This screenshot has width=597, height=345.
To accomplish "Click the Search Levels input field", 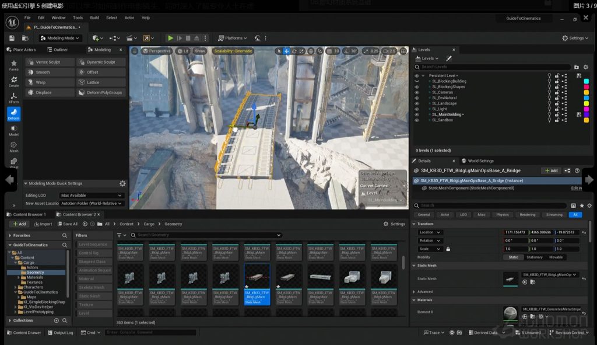I will coord(493,67).
